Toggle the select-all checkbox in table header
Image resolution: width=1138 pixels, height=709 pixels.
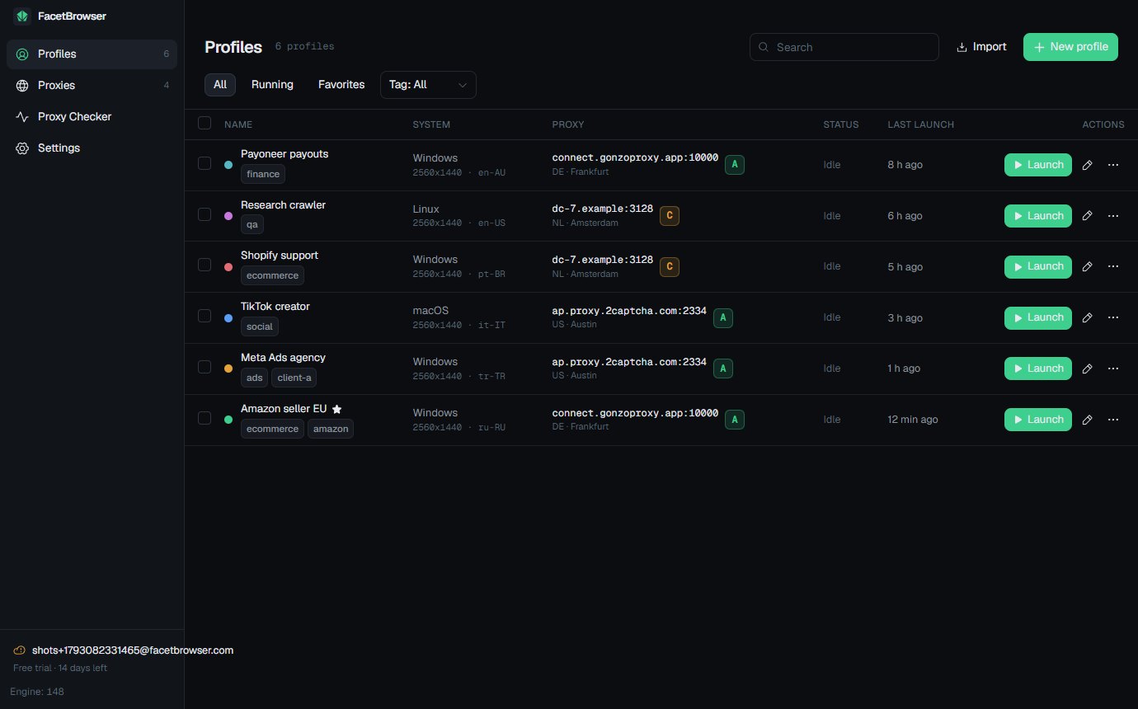pyautogui.click(x=205, y=124)
